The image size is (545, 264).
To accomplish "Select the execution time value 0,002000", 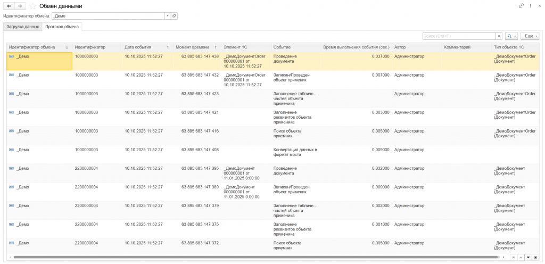I will [x=380, y=205].
